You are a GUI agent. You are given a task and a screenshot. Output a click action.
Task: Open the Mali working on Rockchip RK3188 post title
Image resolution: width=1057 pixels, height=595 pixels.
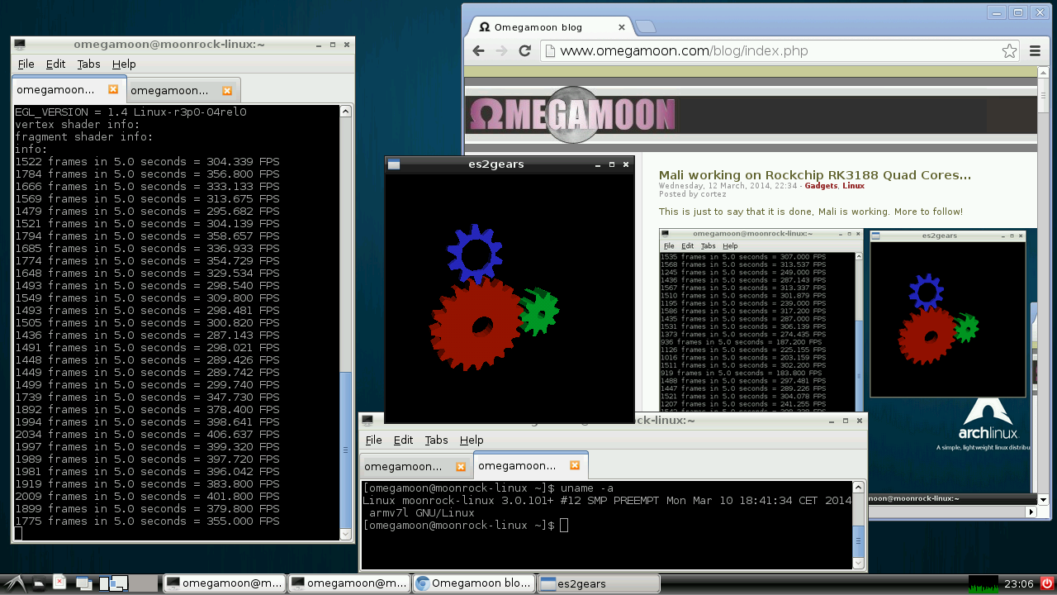click(814, 175)
